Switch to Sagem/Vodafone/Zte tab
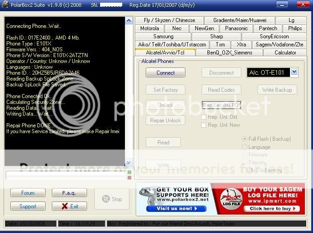Image resolution: width=313 pixels, height=233 pixels. point(279,45)
